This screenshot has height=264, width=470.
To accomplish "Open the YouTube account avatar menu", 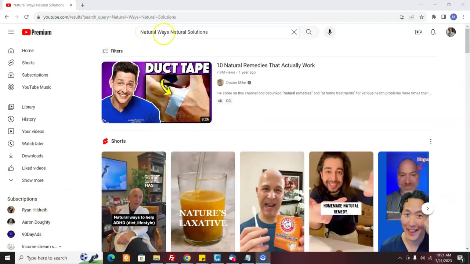I will coord(451,32).
